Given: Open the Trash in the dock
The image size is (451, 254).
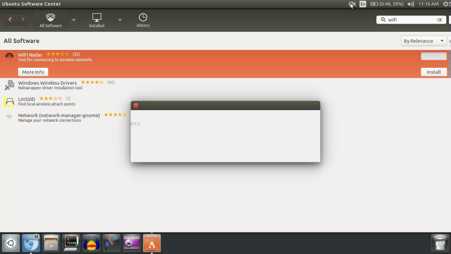Looking at the screenshot, I should click(x=440, y=243).
